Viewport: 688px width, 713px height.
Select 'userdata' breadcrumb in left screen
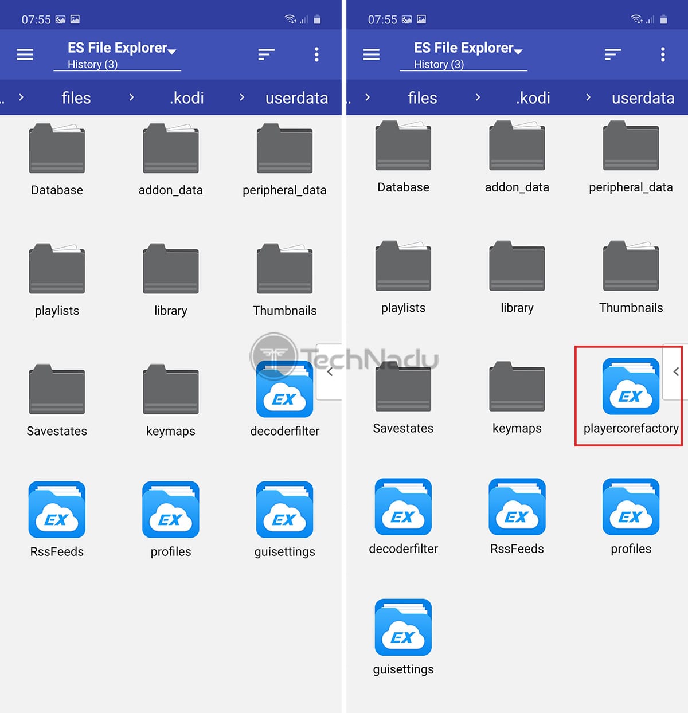tap(296, 98)
